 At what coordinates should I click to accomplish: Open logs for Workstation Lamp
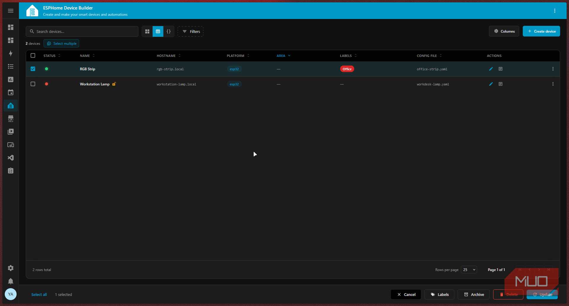point(501,84)
